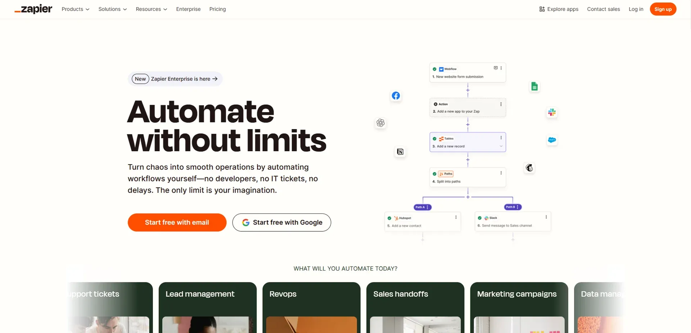Open options menu on Slack step
This screenshot has height=333, width=691.
pyautogui.click(x=546, y=217)
